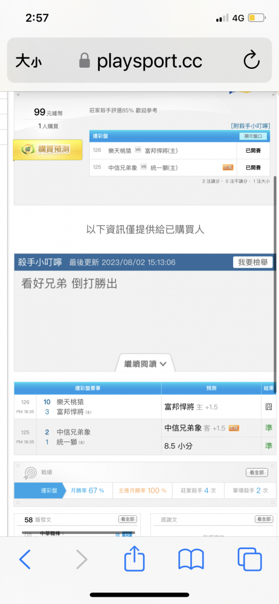279x604 pixels.
Task: Click the 1 人購買 count
Action: tap(48, 126)
